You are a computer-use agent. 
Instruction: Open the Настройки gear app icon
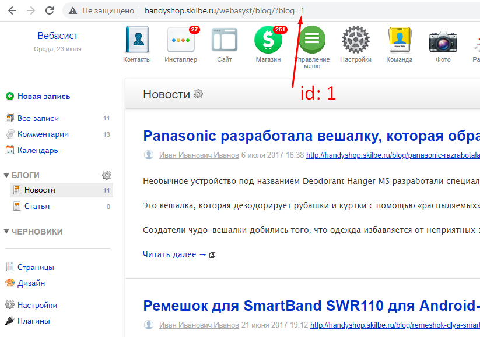click(356, 41)
